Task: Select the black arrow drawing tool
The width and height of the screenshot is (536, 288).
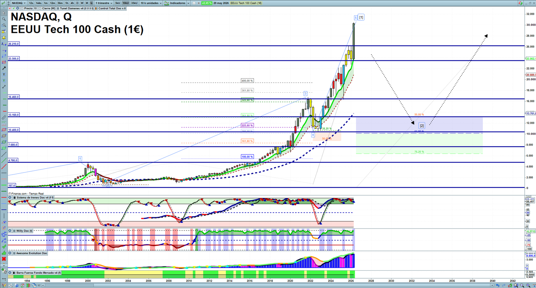Action: [4, 68]
